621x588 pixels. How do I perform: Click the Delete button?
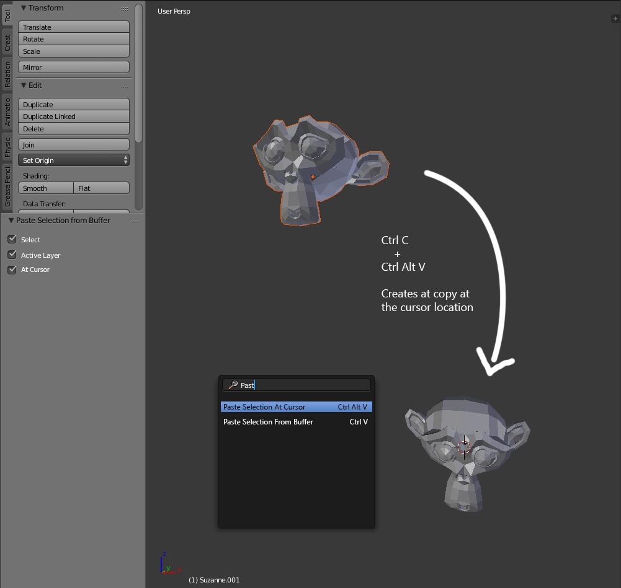tap(74, 129)
